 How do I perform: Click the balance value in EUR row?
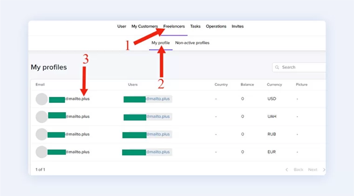pos(243,152)
